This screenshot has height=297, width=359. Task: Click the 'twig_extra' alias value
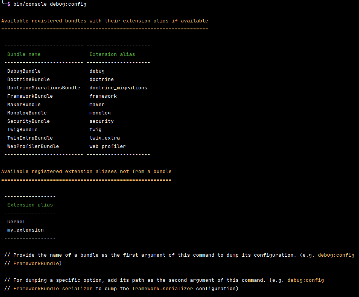[105, 138]
